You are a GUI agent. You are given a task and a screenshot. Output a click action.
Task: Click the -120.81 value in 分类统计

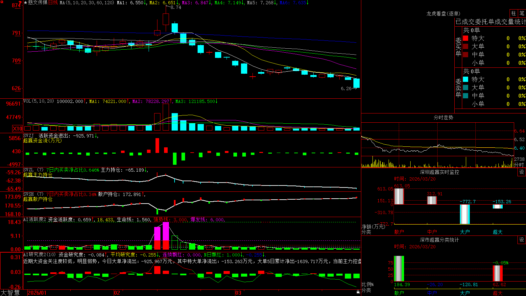tap(469, 284)
